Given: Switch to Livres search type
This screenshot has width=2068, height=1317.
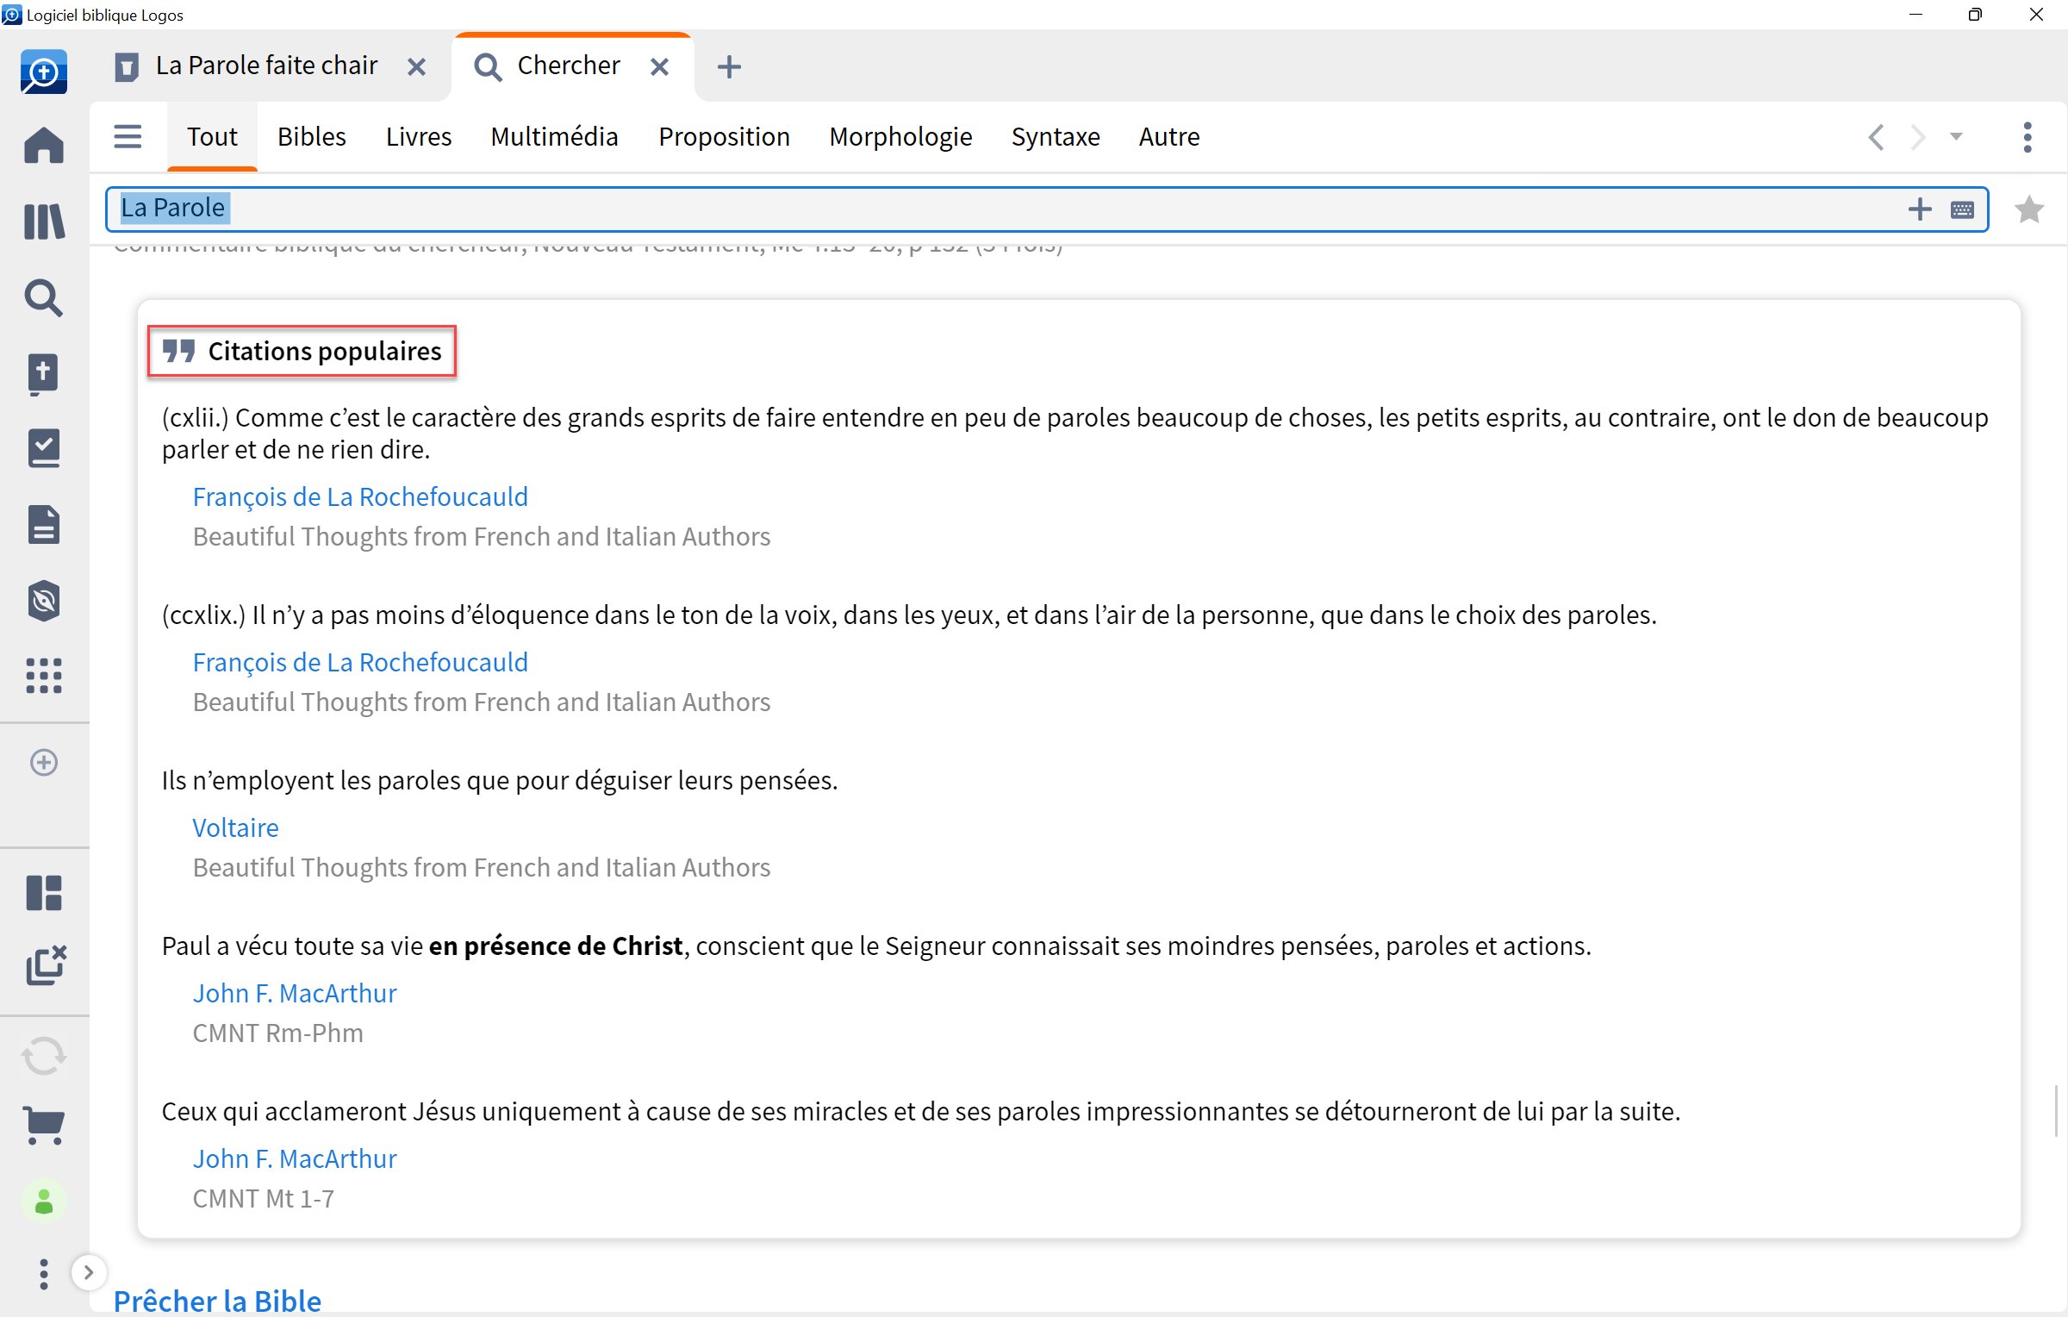Looking at the screenshot, I should point(419,136).
